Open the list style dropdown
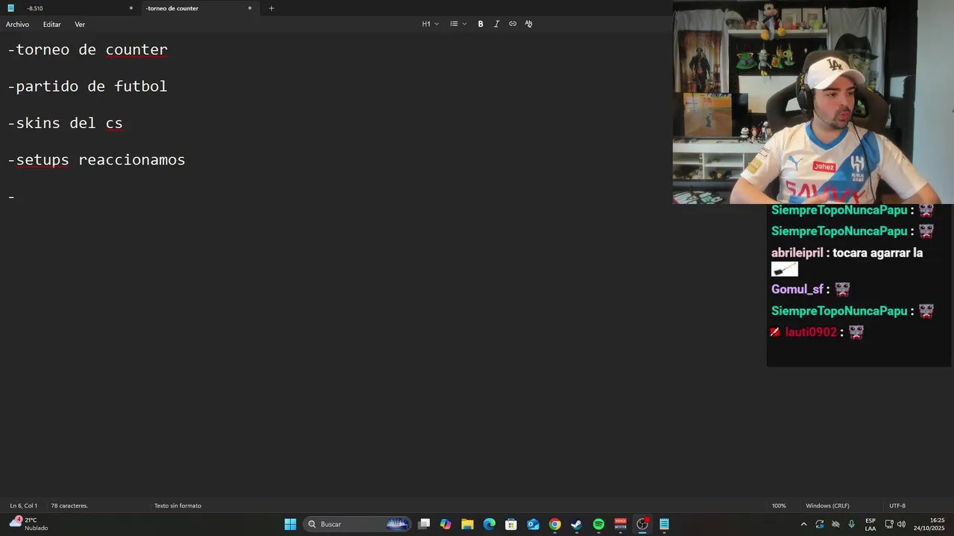The height and width of the screenshot is (536, 954). (x=458, y=24)
